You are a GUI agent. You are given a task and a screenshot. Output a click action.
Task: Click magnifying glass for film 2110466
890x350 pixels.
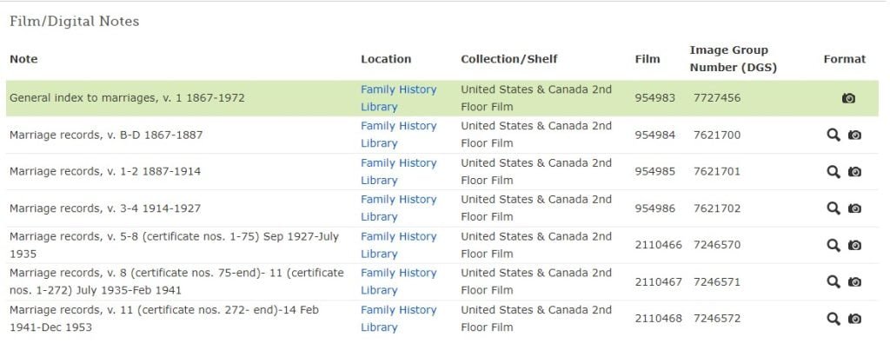(833, 245)
